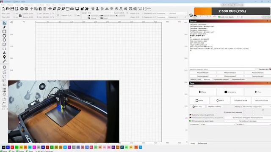Open the ACMER P2 device dropdown
Viewport: 271px width, 152px height.
(x=254, y=124)
